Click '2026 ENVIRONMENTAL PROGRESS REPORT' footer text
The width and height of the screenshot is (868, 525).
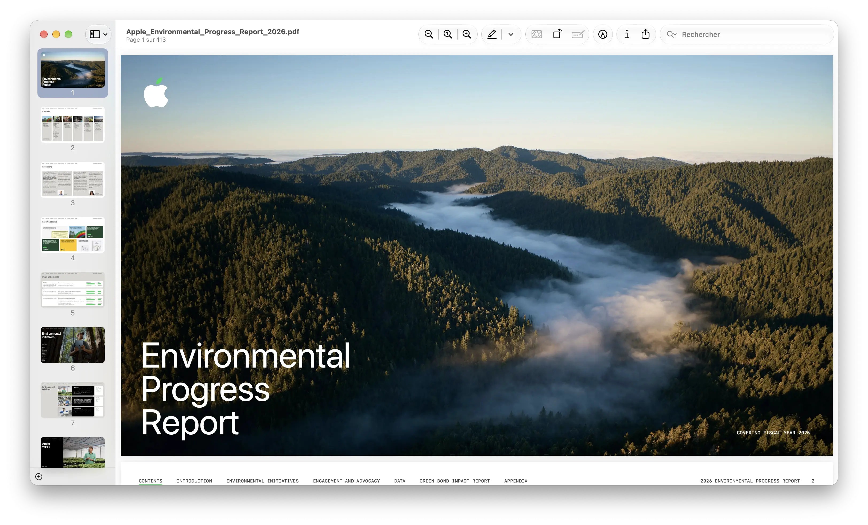[750, 481]
